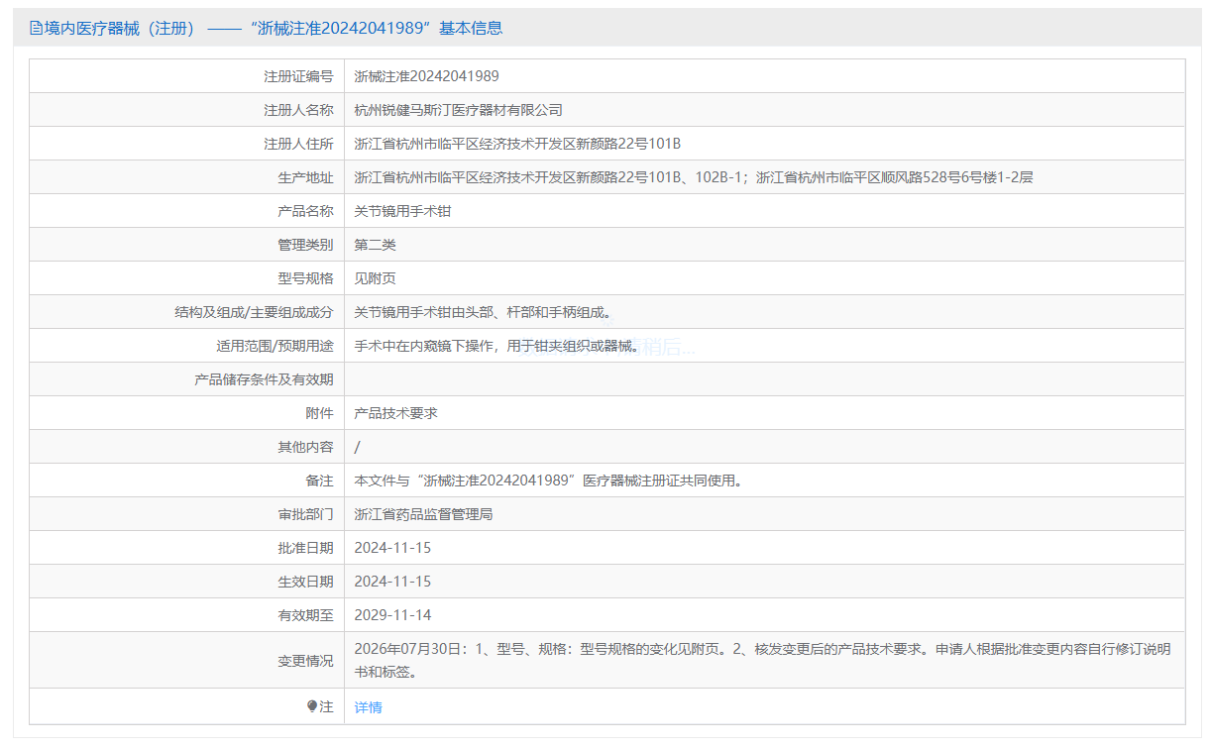Click the lightbulb icon beside 注
The width and height of the screenshot is (1211, 748).
point(312,706)
